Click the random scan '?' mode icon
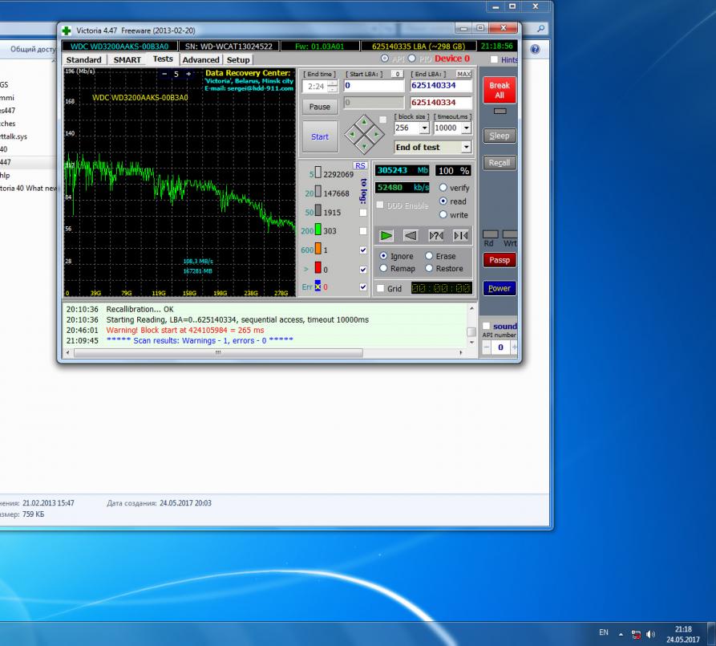The height and width of the screenshot is (646, 716). pyautogui.click(x=435, y=235)
